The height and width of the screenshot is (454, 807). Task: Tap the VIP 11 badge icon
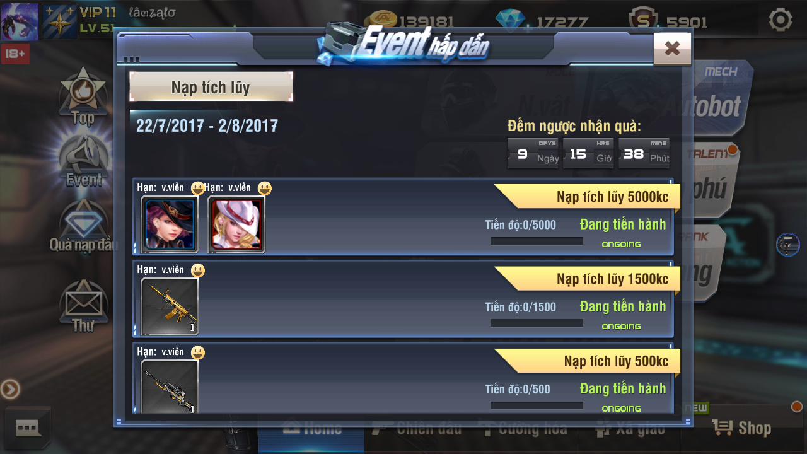coord(59,21)
